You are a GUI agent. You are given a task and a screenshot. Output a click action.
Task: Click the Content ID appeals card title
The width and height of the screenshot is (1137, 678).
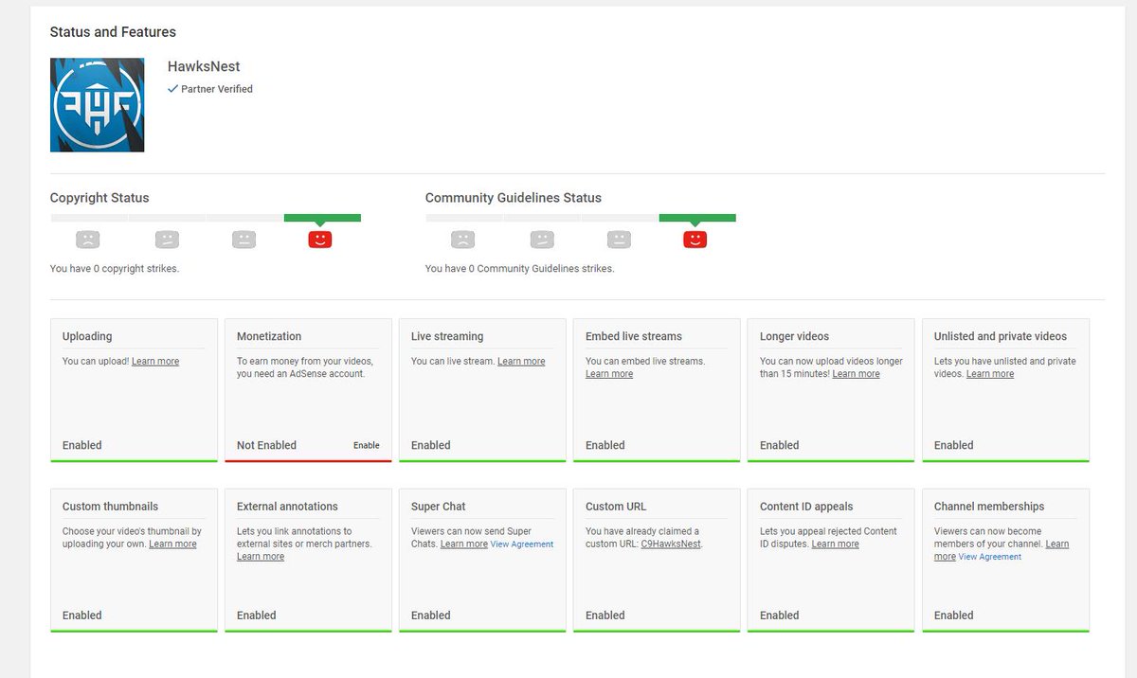(806, 507)
